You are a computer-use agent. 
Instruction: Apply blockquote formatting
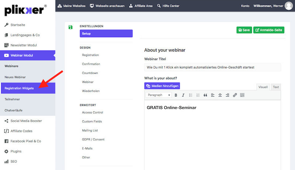205,95
